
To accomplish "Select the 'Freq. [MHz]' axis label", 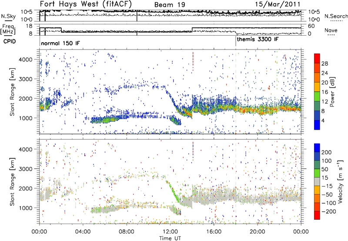I will tap(8, 29).
